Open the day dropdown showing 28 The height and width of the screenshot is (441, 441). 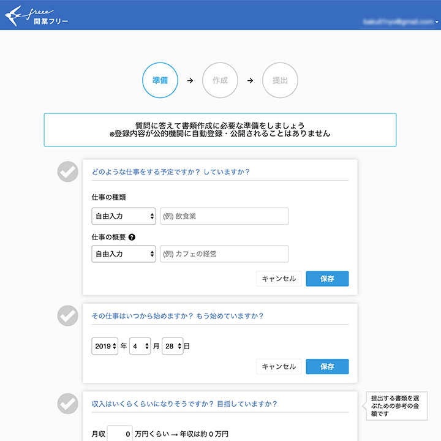(x=173, y=346)
